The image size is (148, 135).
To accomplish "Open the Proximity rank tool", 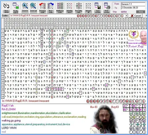I will pos(79,6).
